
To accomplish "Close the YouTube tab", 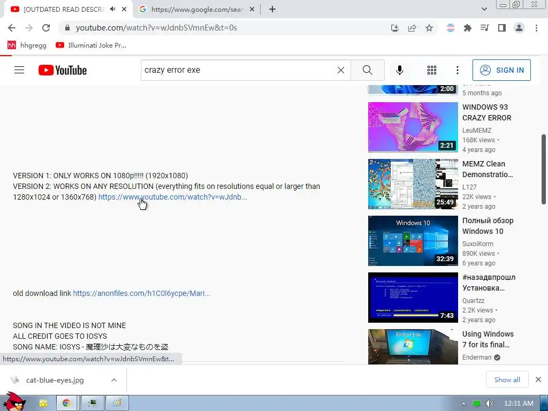I will tap(124, 10).
